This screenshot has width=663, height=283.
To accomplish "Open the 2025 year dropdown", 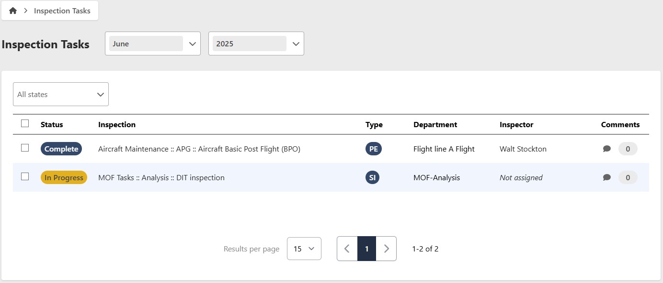I will [256, 44].
